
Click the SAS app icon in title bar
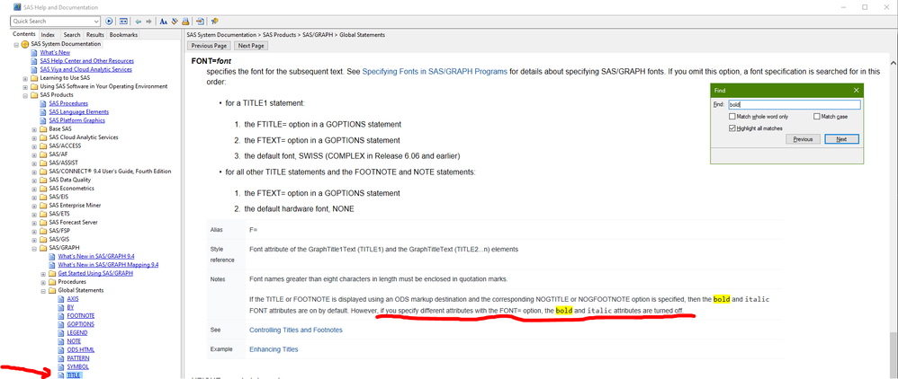click(17, 7)
